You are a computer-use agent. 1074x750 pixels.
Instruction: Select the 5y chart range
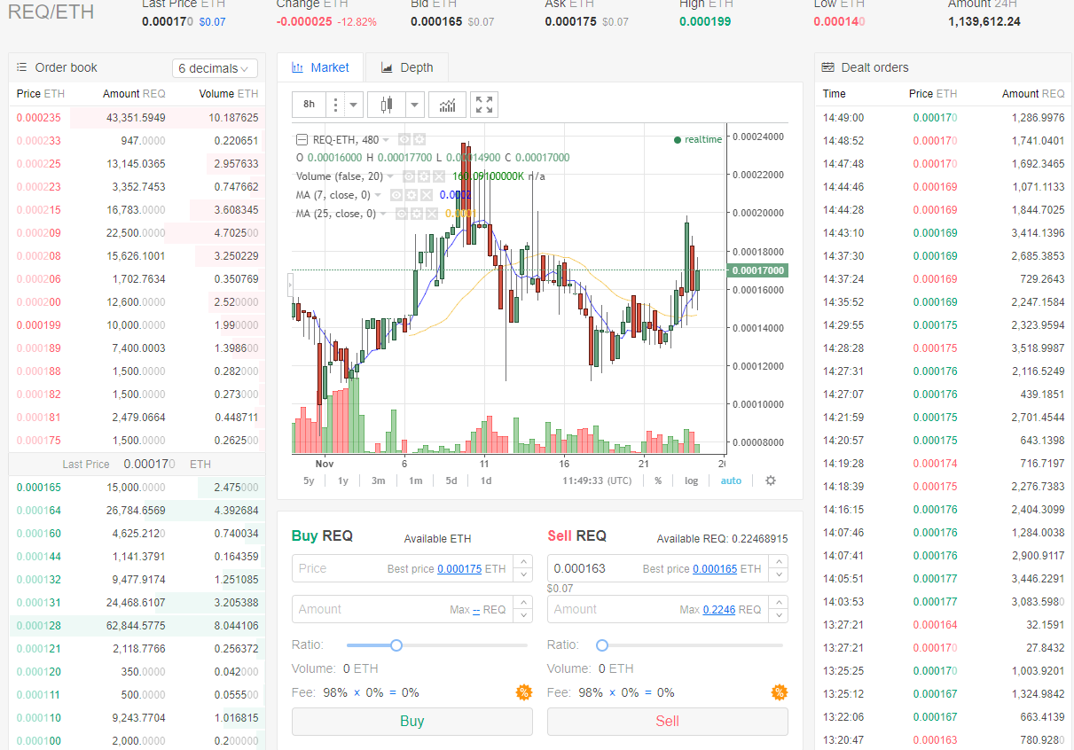click(309, 480)
